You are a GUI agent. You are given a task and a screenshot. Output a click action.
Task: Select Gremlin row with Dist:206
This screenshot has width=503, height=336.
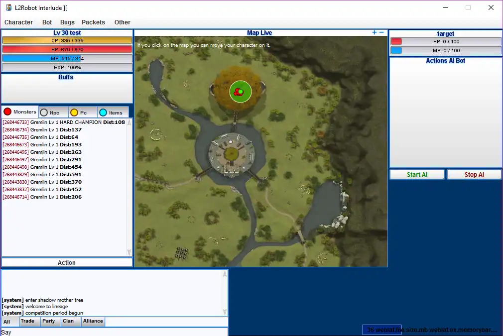[x=64, y=197]
